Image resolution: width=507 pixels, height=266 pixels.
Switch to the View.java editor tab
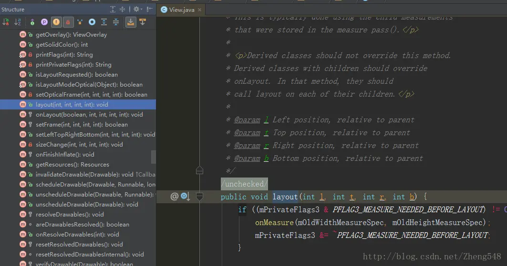pos(182,10)
